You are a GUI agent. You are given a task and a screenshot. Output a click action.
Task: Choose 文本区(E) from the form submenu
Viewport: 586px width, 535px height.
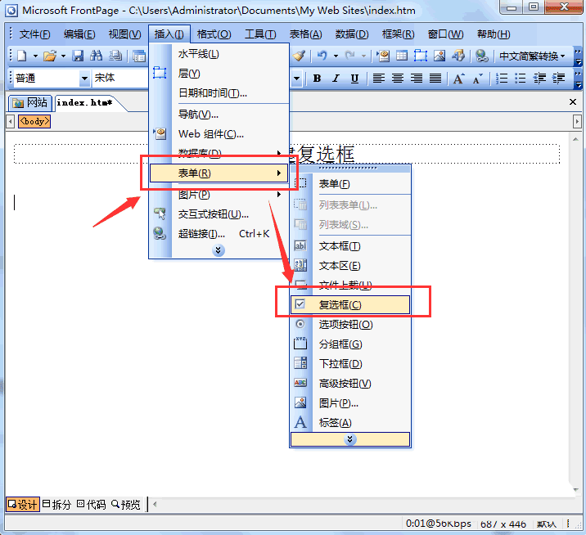(x=350, y=266)
